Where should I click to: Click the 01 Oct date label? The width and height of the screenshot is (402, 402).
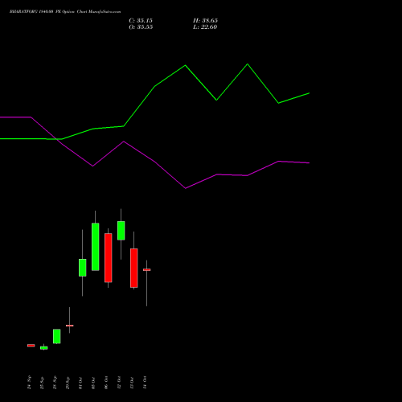click(80, 383)
